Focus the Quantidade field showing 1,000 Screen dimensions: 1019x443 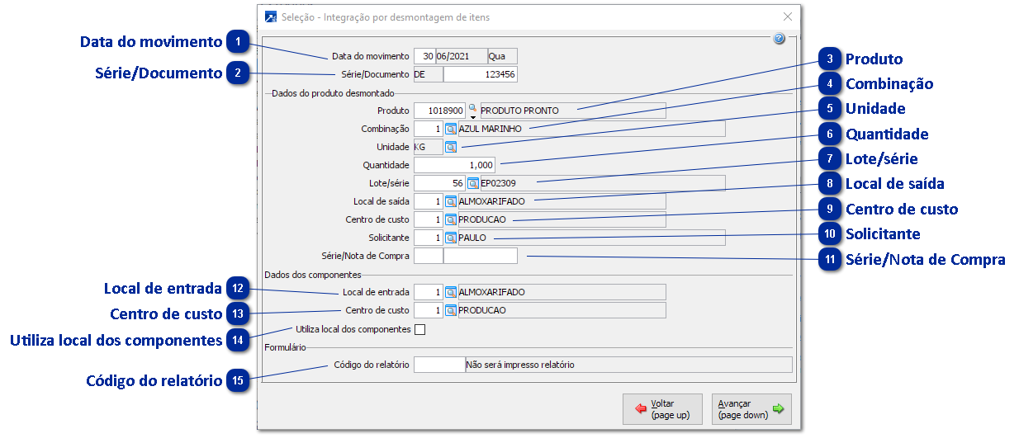coord(455,165)
